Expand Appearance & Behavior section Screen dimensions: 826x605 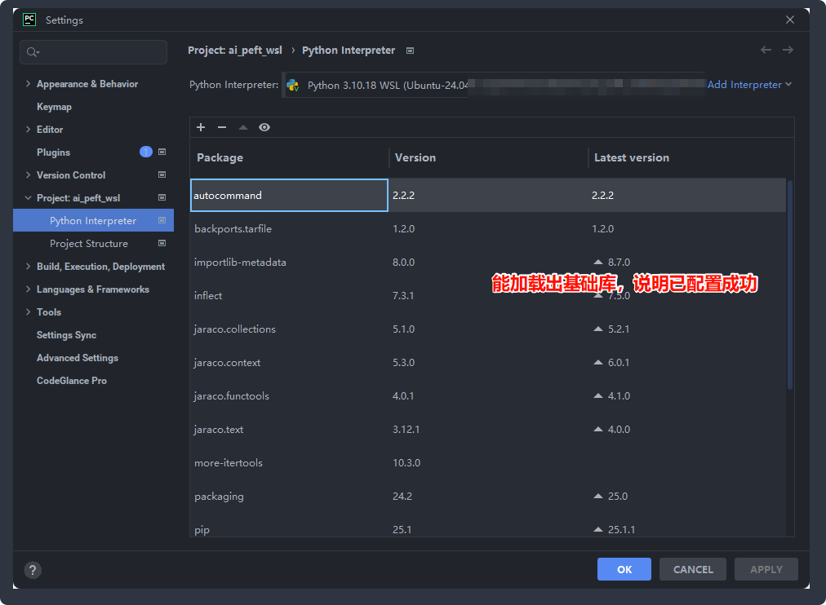coord(28,84)
